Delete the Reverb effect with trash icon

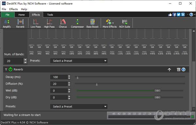pos(179,69)
